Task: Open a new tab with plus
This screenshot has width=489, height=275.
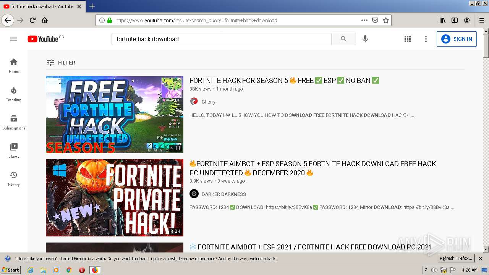Action: (x=92, y=6)
